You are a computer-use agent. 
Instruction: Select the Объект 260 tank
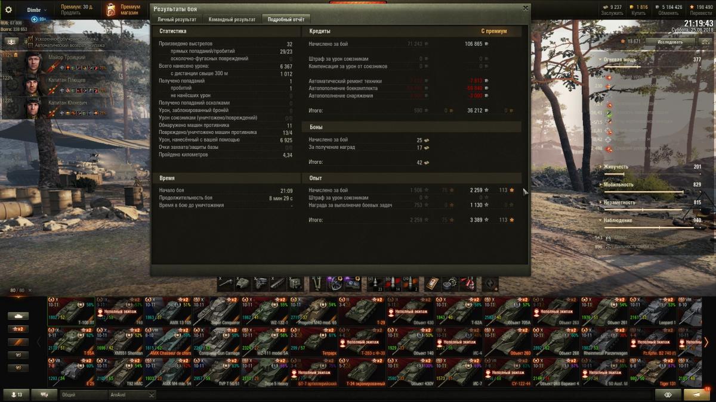pos(507,341)
